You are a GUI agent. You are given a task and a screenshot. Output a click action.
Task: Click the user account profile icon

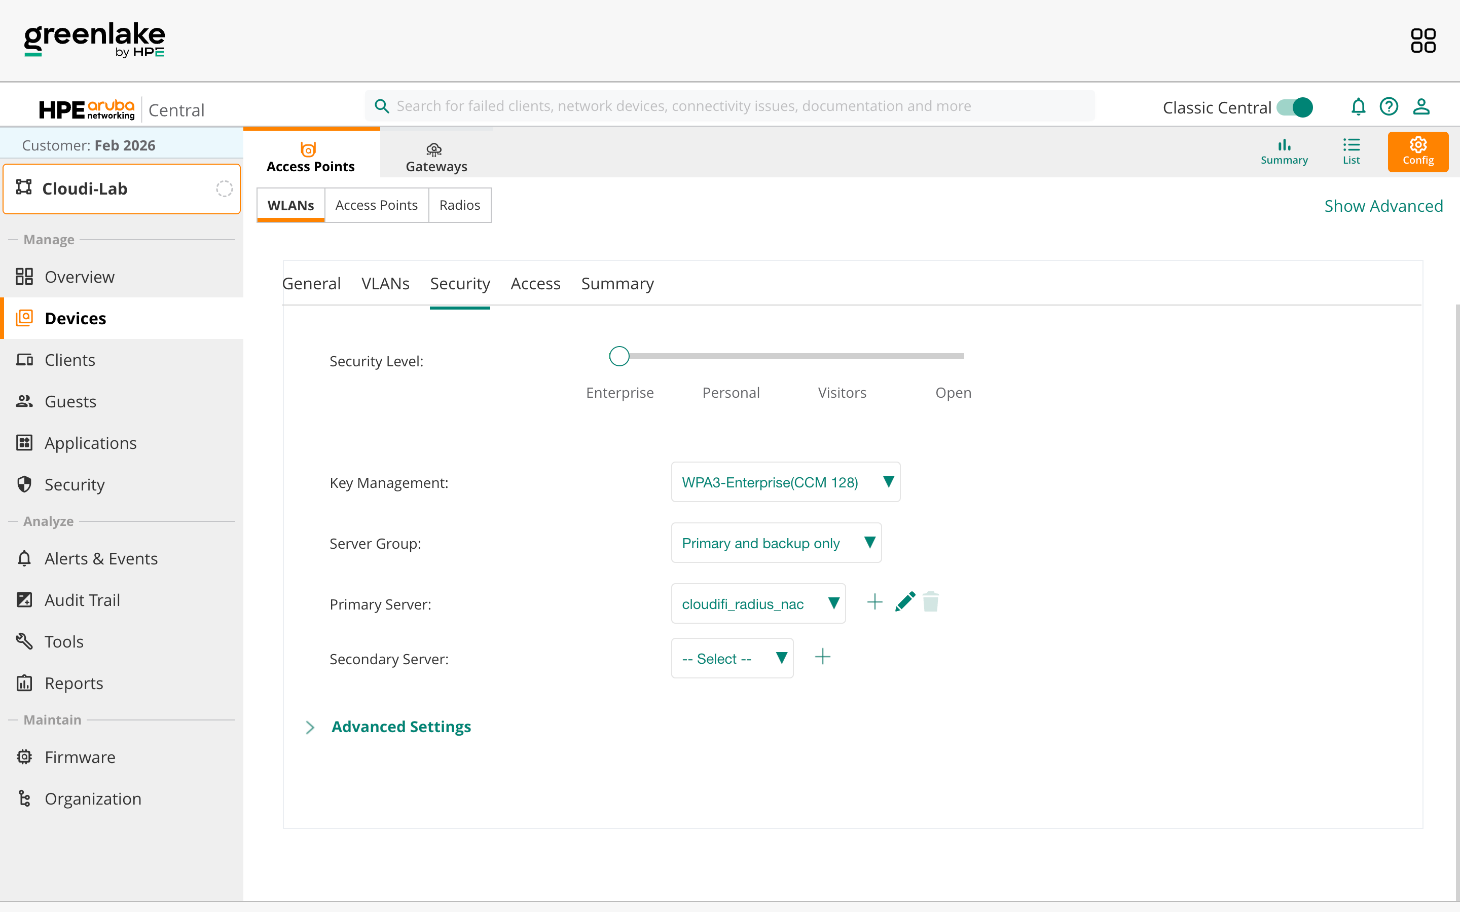[1421, 107]
